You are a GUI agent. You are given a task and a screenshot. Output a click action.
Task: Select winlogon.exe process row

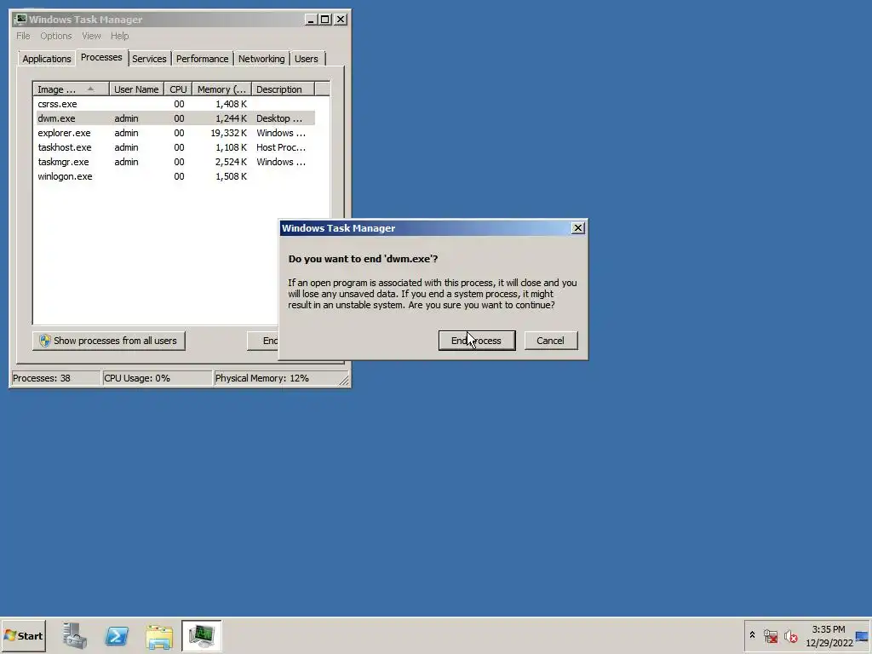coord(175,176)
